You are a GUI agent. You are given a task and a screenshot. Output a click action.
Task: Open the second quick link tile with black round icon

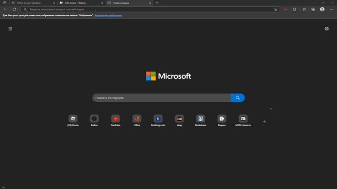click(x=94, y=120)
